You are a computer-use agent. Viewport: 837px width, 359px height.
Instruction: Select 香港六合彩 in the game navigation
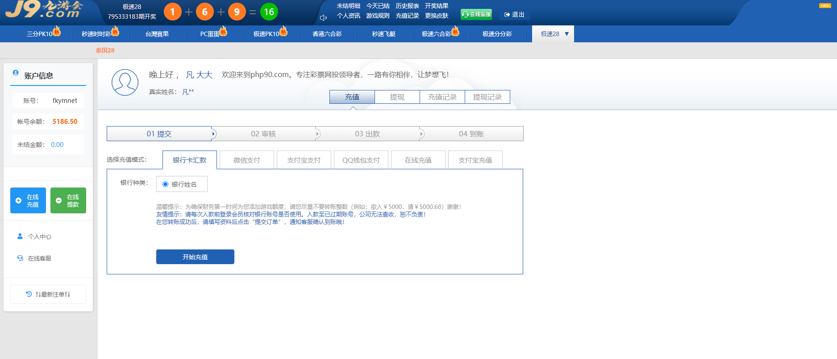click(327, 34)
